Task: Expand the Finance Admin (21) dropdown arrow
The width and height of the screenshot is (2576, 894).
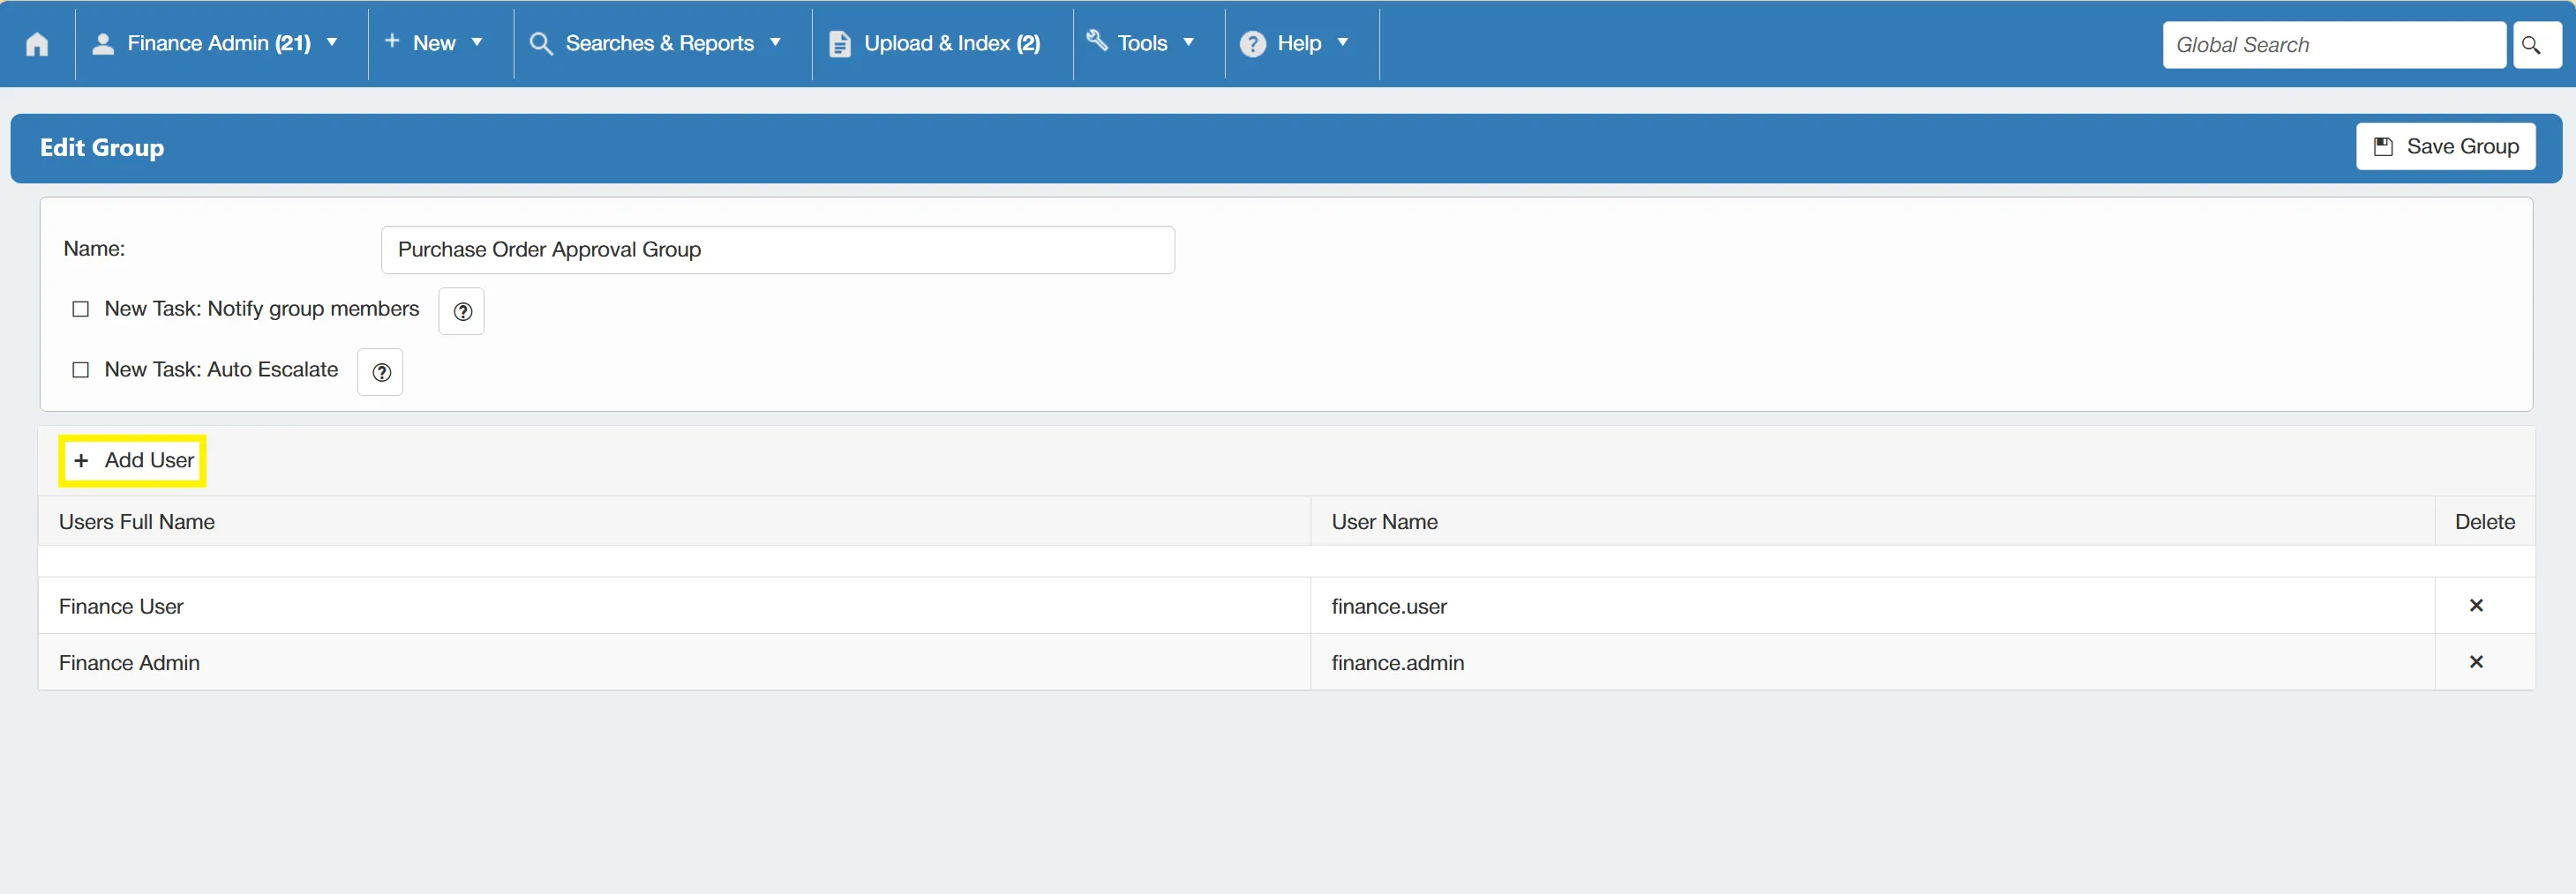Action: tap(332, 43)
